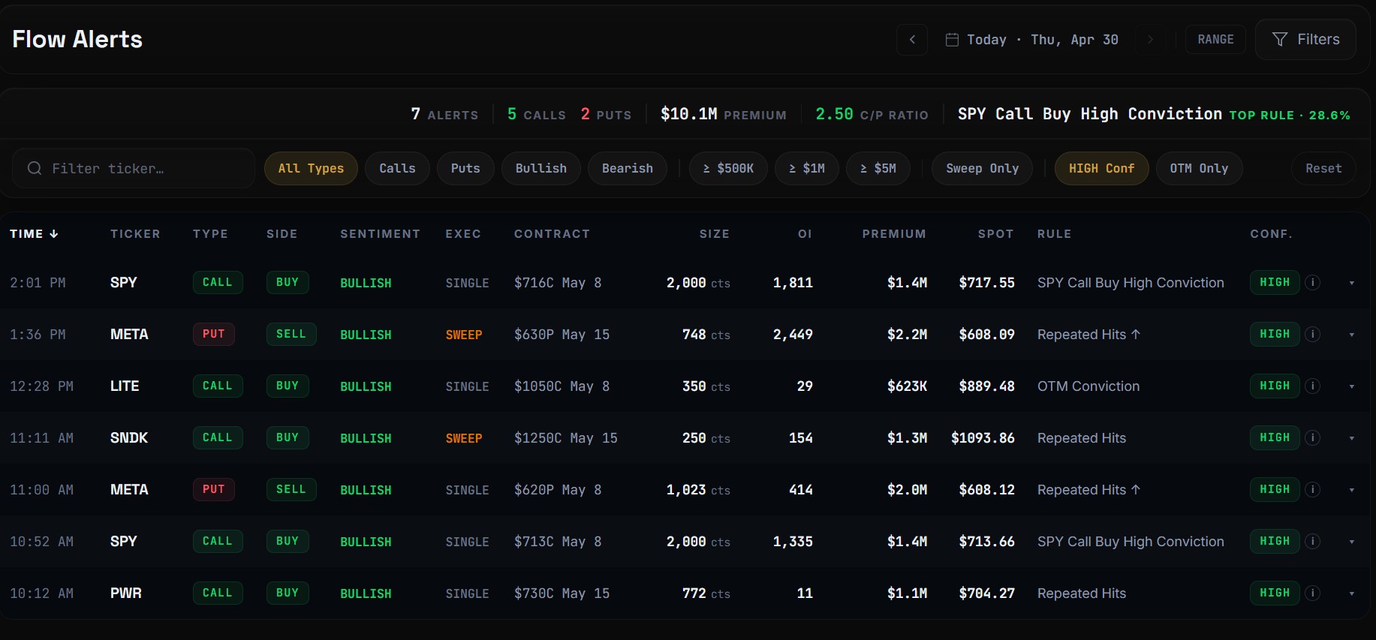Expand the 10:52 AM SPY row

pos(1351,542)
